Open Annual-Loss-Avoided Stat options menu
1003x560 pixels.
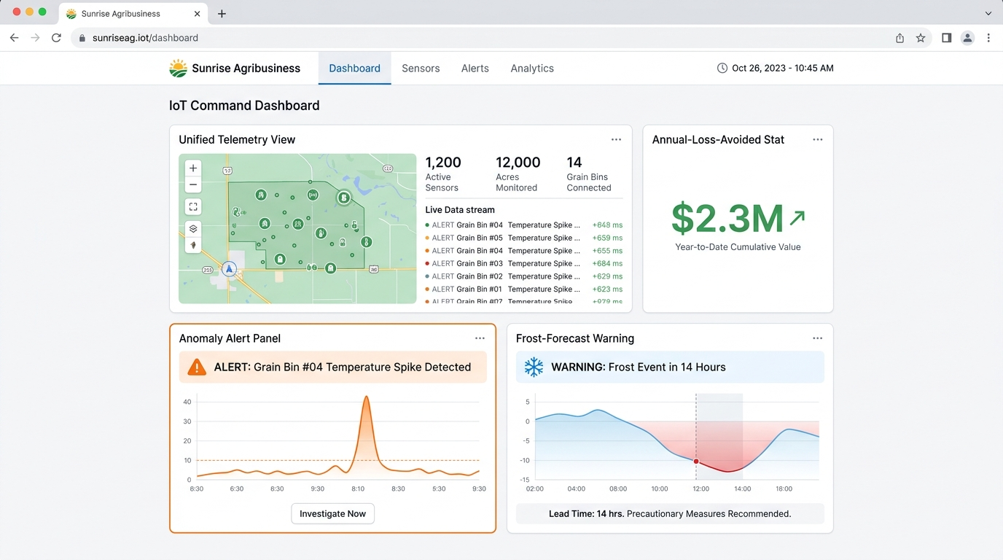(817, 139)
